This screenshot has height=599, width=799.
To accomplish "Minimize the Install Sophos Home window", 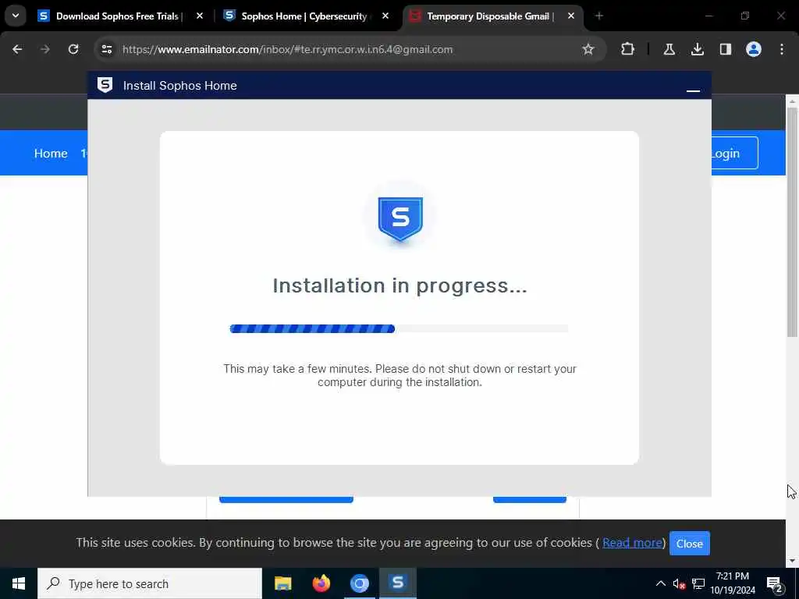I will [693, 90].
